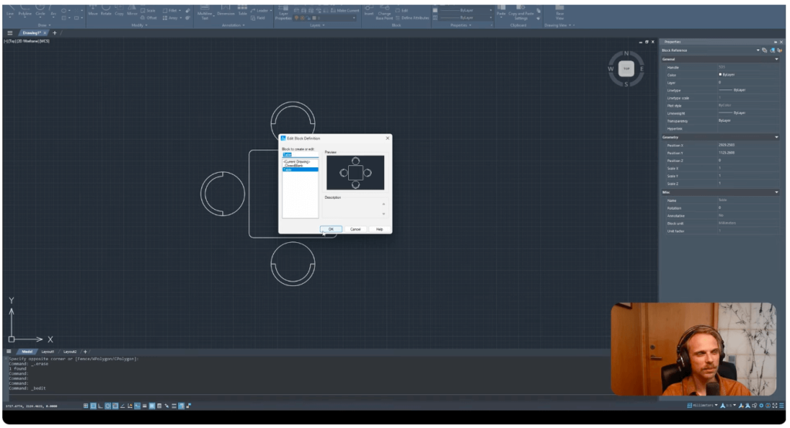Open the Millimeters units dropdown
Image resolution: width=790 pixels, height=428 pixels.
[704, 405]
